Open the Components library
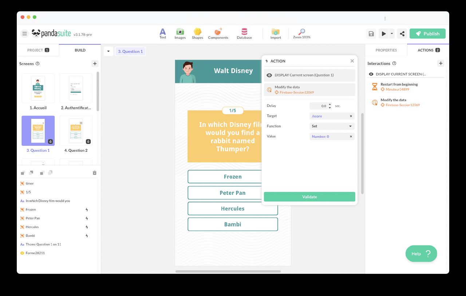The height and width of the screenshot is (296, 466). [218, 33]
